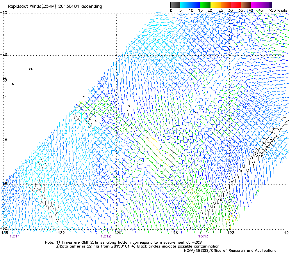Click the ">50 knots" scale label
The image size is (289, 253).
[278, 11]
